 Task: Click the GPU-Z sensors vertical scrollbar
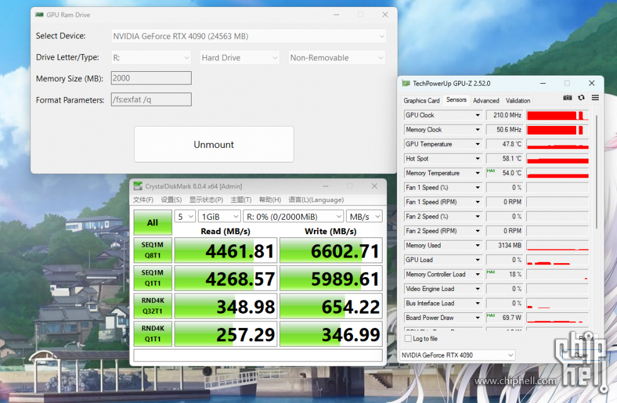tap(597, 172)
